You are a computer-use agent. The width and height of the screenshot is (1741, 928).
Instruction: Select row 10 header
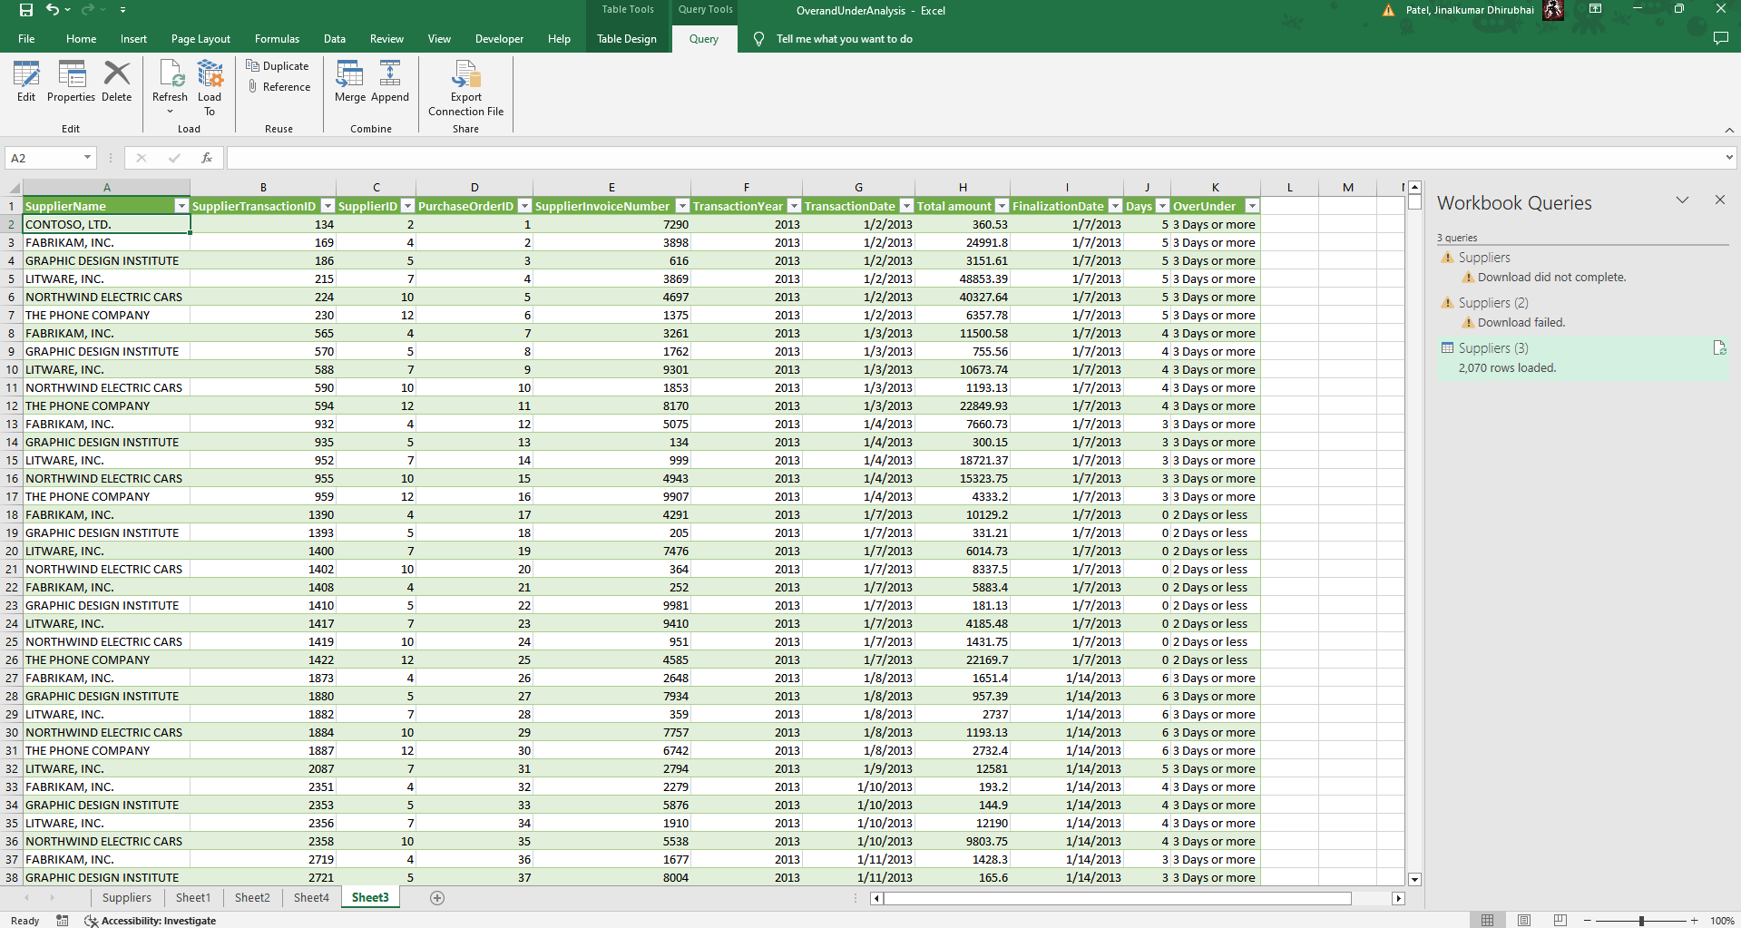pyautogui.click(x=12, y=369)
